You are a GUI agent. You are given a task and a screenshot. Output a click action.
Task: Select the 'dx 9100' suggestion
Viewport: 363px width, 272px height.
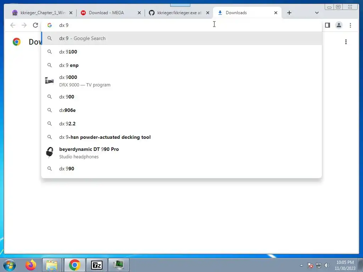point(181,52)
